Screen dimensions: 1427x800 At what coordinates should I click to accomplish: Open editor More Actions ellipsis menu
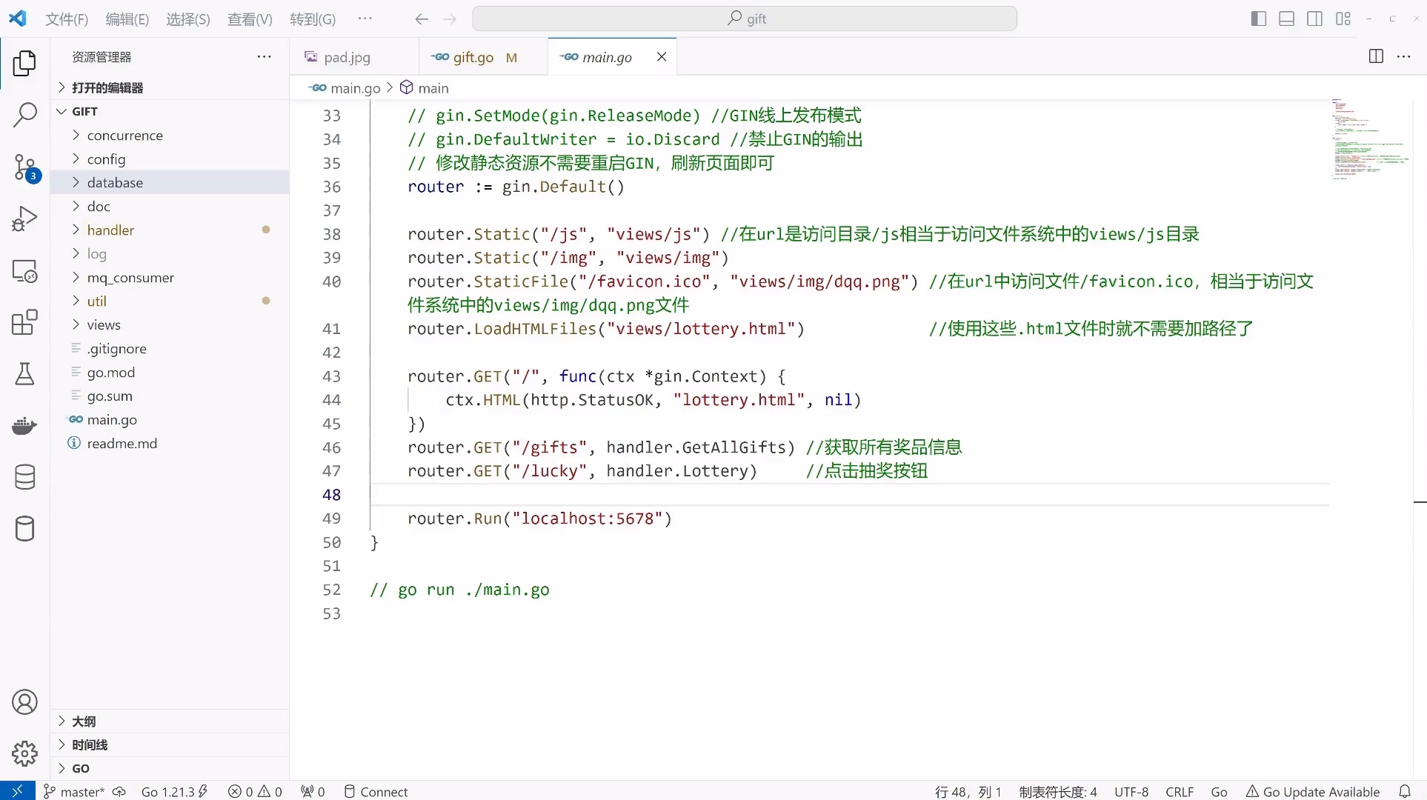pyautogui.click(x=1404, y=56)
